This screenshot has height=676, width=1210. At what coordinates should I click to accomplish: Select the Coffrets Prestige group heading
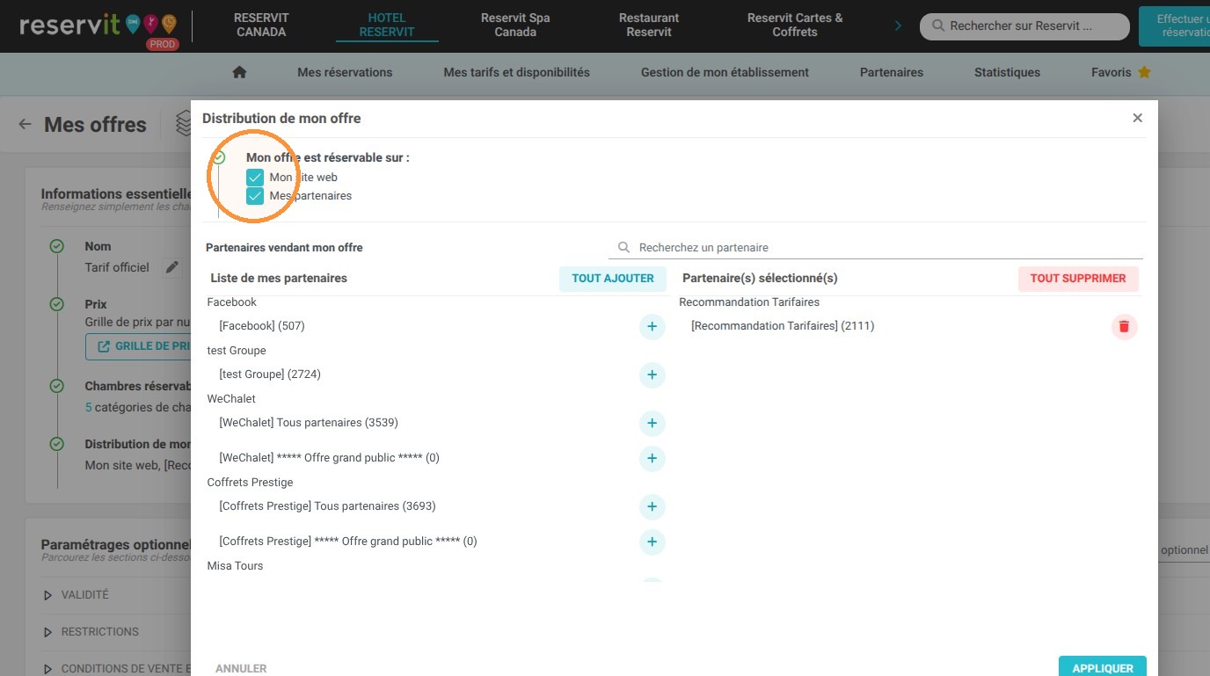tap(250, 483)
